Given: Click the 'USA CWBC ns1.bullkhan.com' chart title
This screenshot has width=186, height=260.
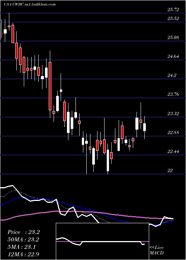Looking at the screenshot, I should [x=29, y=4].
